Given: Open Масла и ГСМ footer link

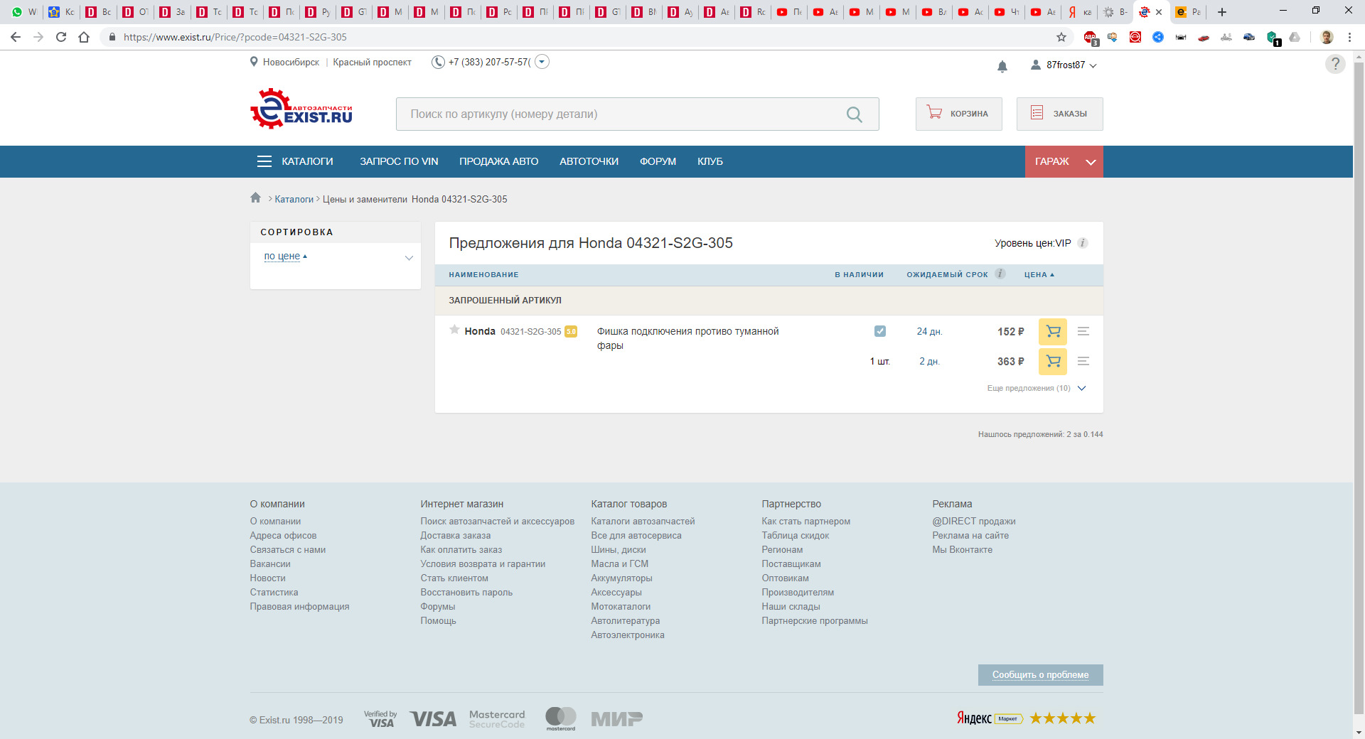Looking at the screenshot, I should [x=619, y=564].
